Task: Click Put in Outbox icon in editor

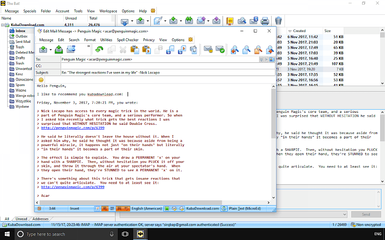Action: [59, 50]
